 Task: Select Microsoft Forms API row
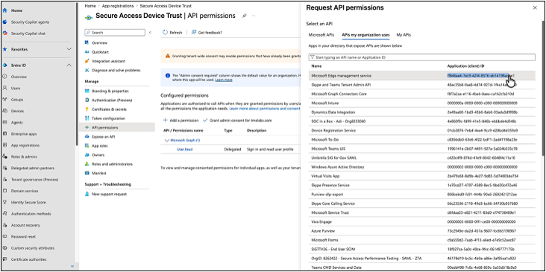tap(421, 240)
